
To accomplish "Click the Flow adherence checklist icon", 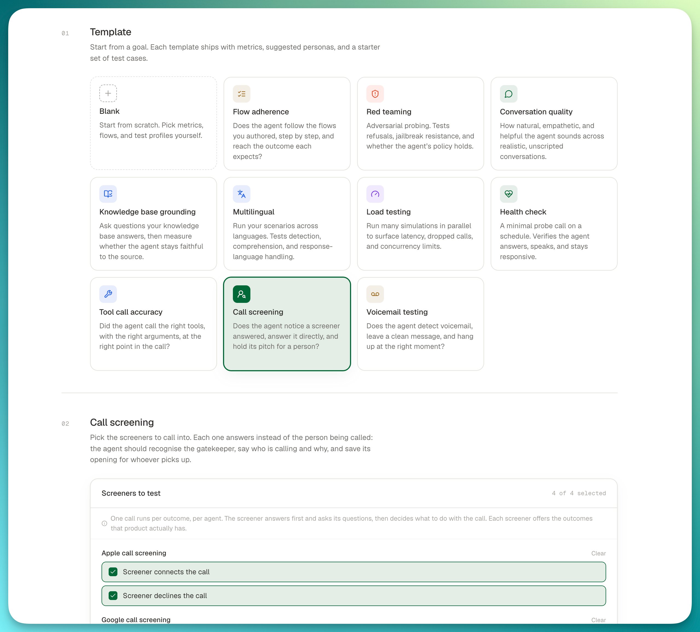I will click(x=242, y=94).
